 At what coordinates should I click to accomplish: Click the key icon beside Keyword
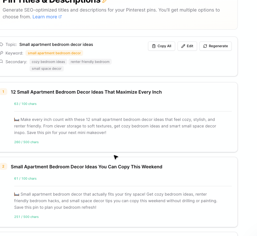(2, 53)
